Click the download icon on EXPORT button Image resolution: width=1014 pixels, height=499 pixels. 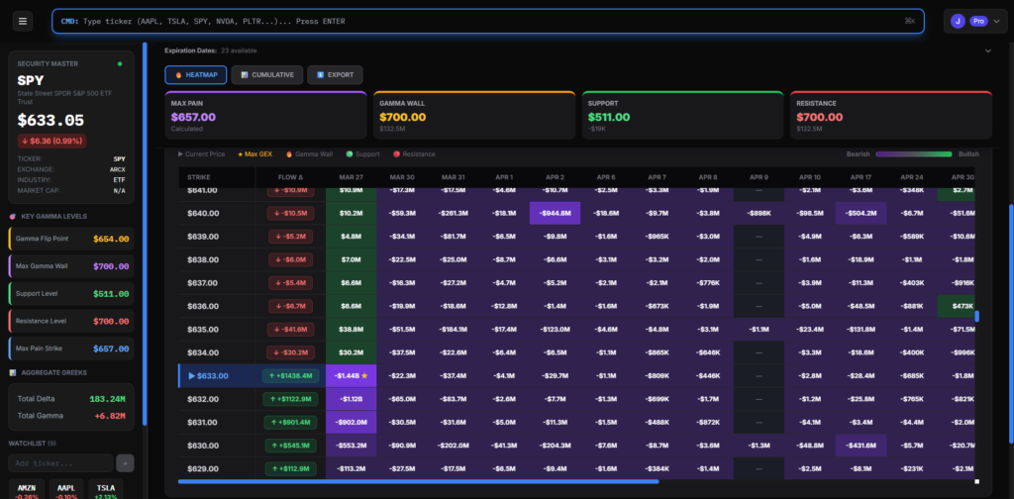click(320, 75)
